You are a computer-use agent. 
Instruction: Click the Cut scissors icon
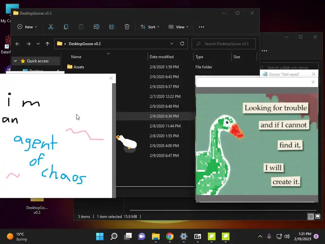[x=51, y=27]
